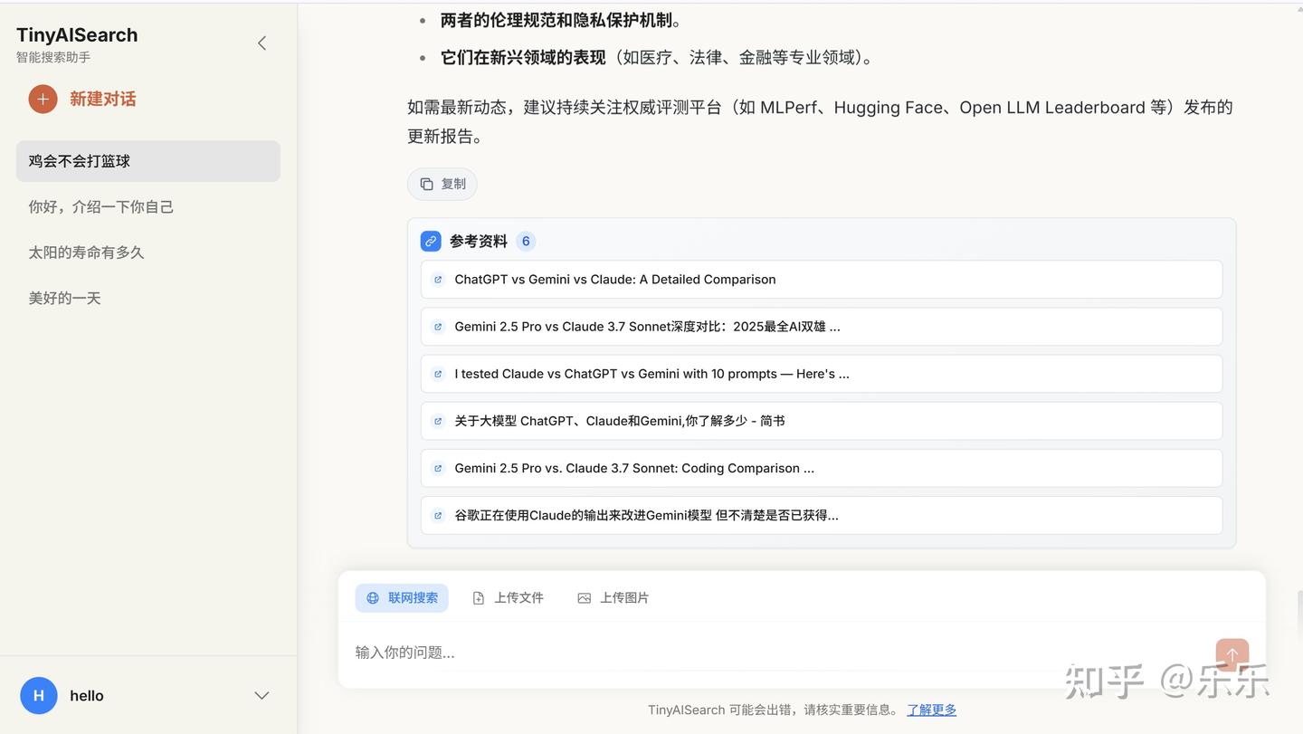Expand the hello account dropdown
The image size is (1303, 734).
click(262, 695)
